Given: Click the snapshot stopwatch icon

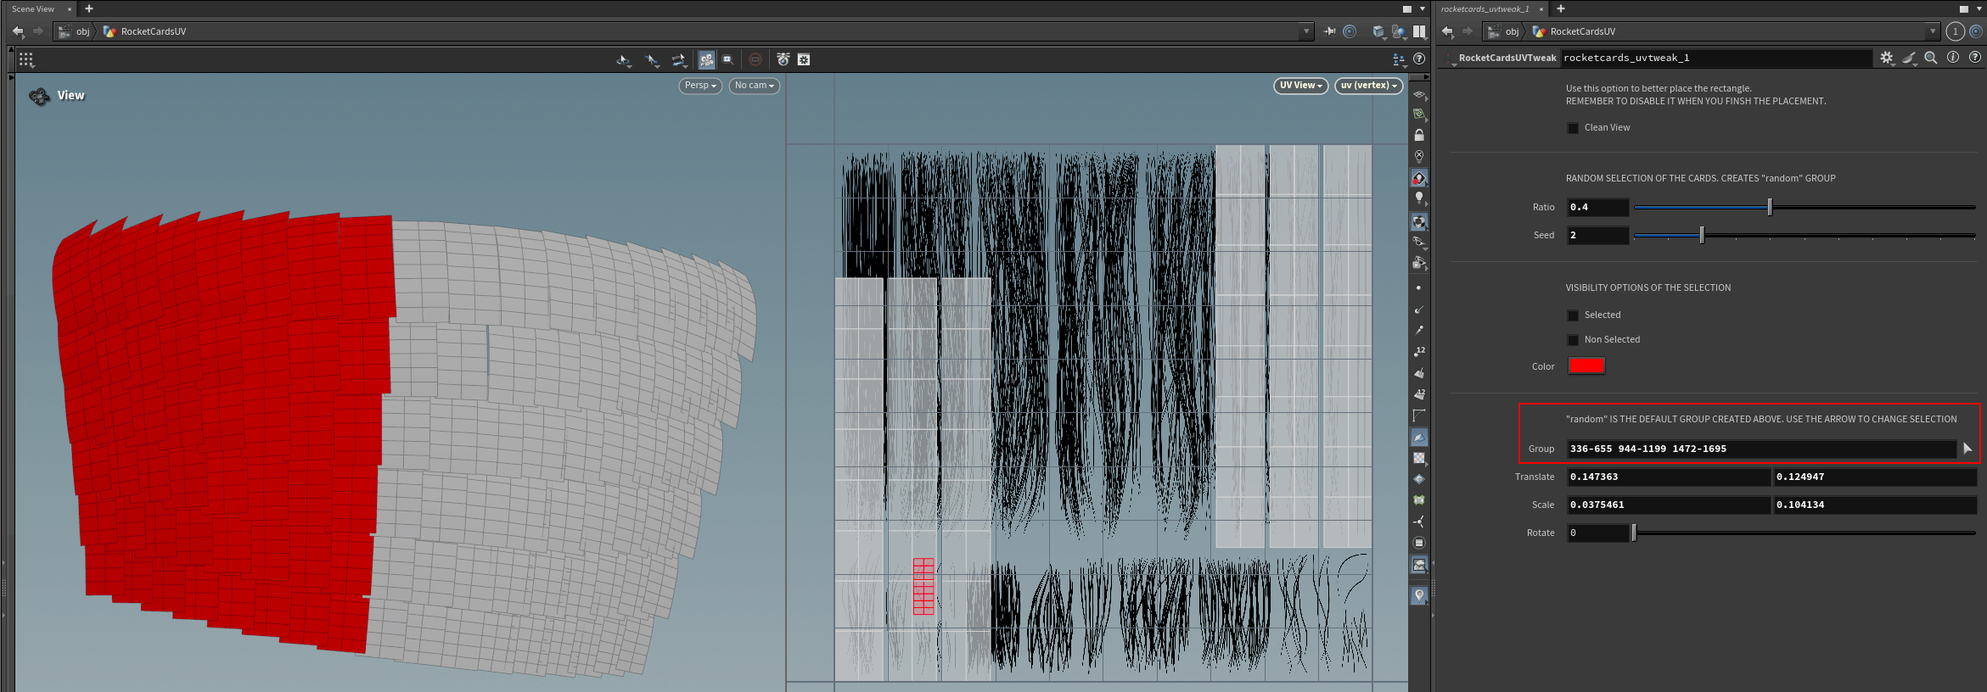Looking at the screenshot, I should tap(783, 59).
